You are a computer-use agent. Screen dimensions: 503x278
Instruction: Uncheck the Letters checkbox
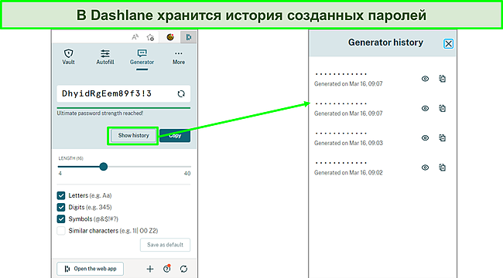tap(61, 195)
